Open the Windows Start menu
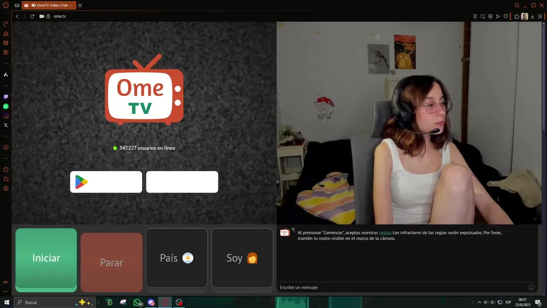 [x=7, y=302]
